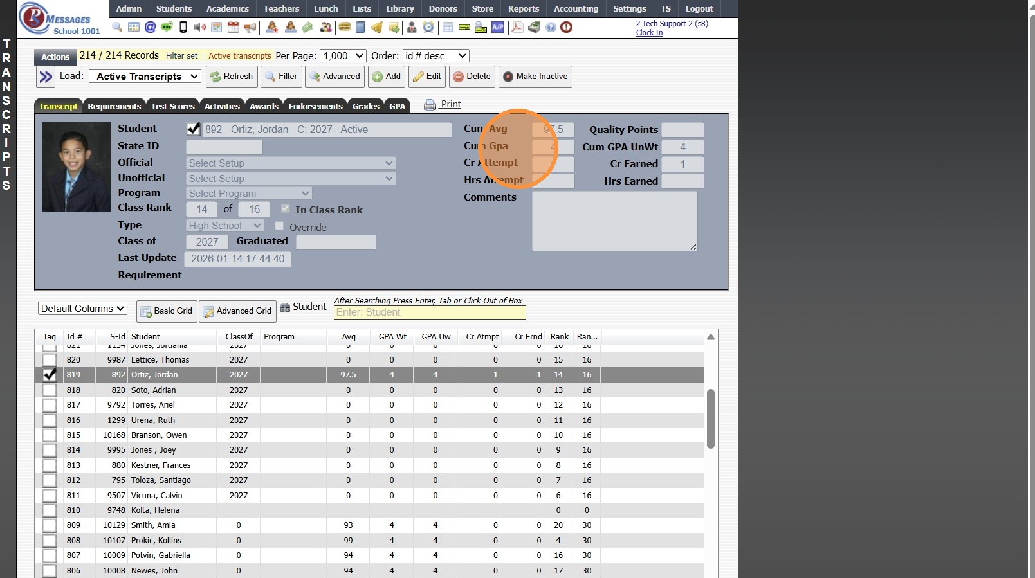1035x578 pixels.
Task: Click the grid scroll-up arrow
Action: (711, 337)
